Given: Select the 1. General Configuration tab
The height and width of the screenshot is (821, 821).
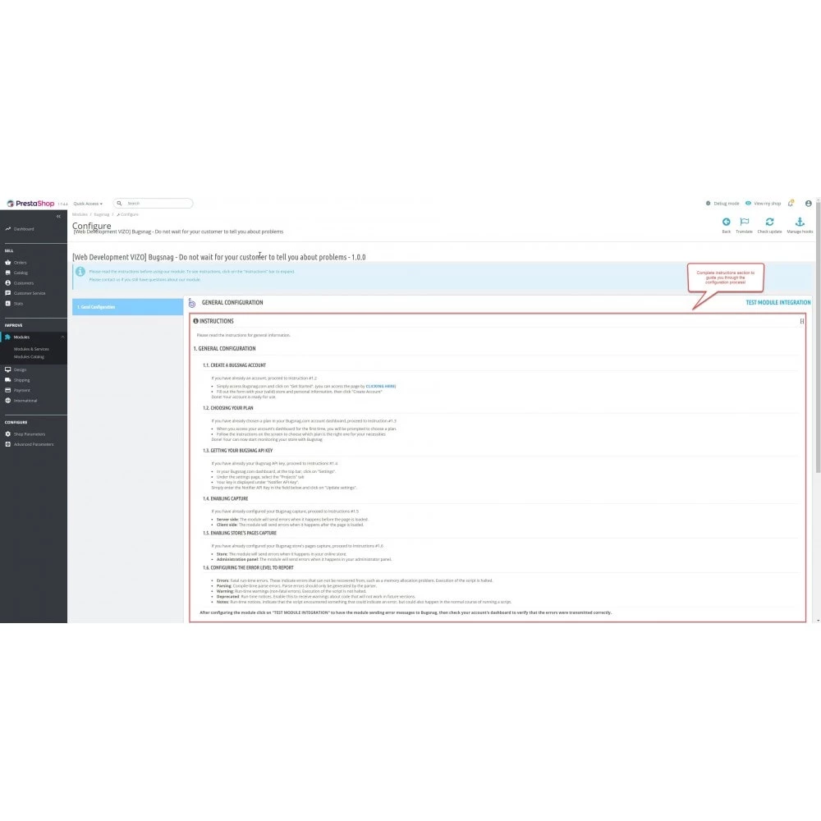Looking at the screenshot, I should pyautogui.click(x=128, y=307).
